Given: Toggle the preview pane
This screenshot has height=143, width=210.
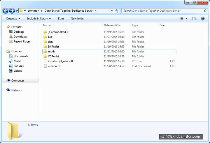Looking at the screenshot, I should click(x=194, y=18).
